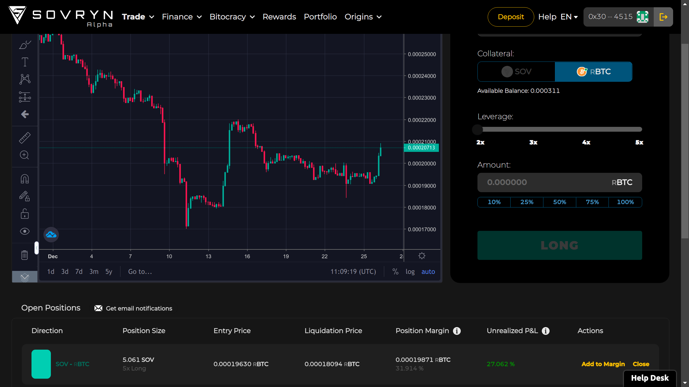Go to the Rewards page
Image resolution: width=689 pixels, height=387 pixels.
point(279,17)
